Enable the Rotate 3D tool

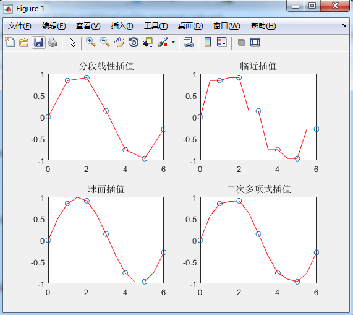point(134,42)
